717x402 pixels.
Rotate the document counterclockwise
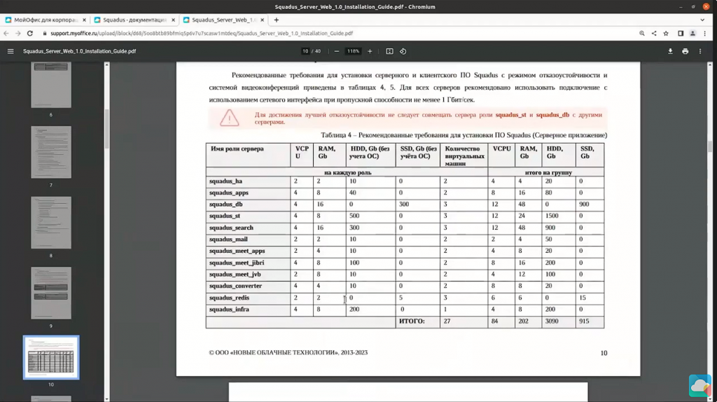click(403, 51)
